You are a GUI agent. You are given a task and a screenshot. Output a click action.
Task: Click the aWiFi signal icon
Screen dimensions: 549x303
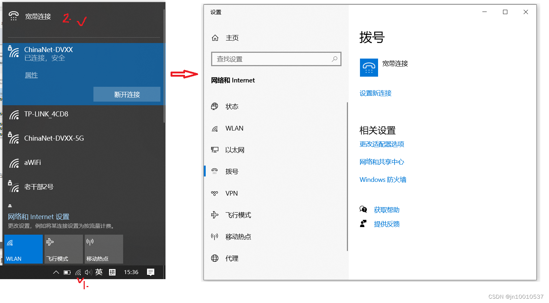pos(14,163)
